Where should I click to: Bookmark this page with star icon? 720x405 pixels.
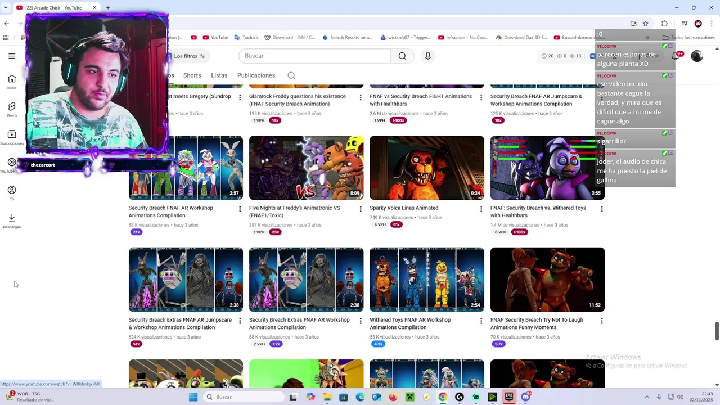pyautogui.click(x=646, y=24)
